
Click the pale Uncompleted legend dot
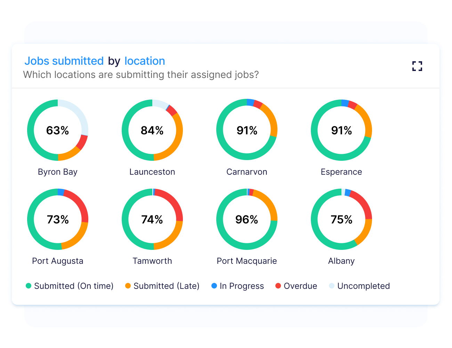[331, 286]
